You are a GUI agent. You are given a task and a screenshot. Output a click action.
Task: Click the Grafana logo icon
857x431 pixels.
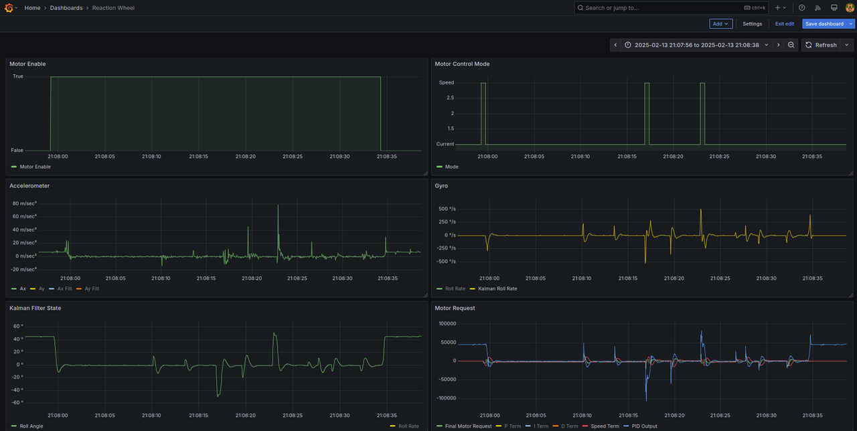point(8,8)
